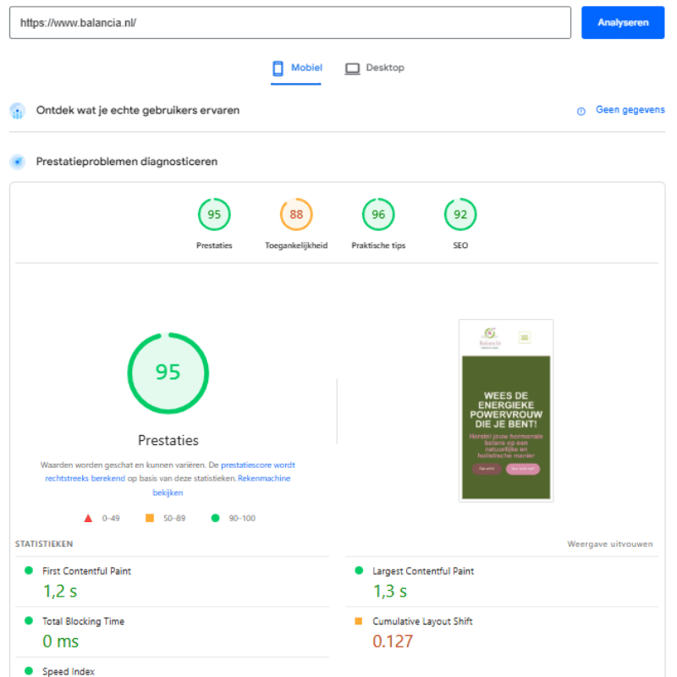The width and height of the screenshot is (677, 677).
Task: Click the green dot beside Largest Contentful Paint
Action: (359, 570)
